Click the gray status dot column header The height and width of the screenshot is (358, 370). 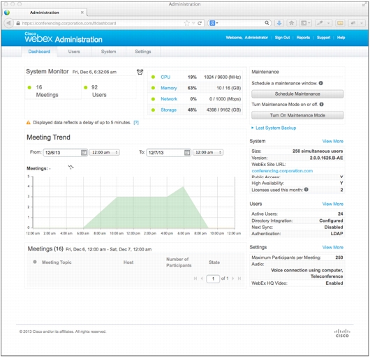click(35, 262)
